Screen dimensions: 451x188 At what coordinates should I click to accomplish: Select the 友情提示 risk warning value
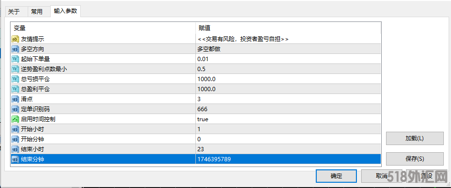click(x=243, y=39)
